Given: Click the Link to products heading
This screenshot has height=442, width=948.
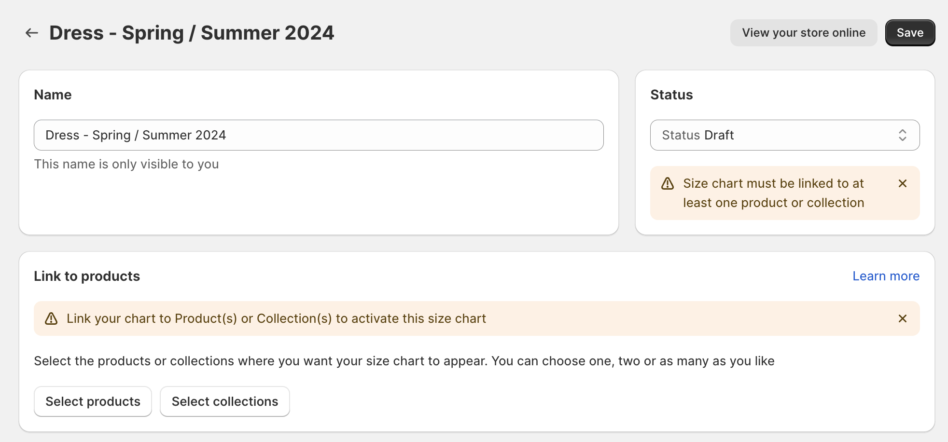Looking at the screenshot, I should 87,276.
